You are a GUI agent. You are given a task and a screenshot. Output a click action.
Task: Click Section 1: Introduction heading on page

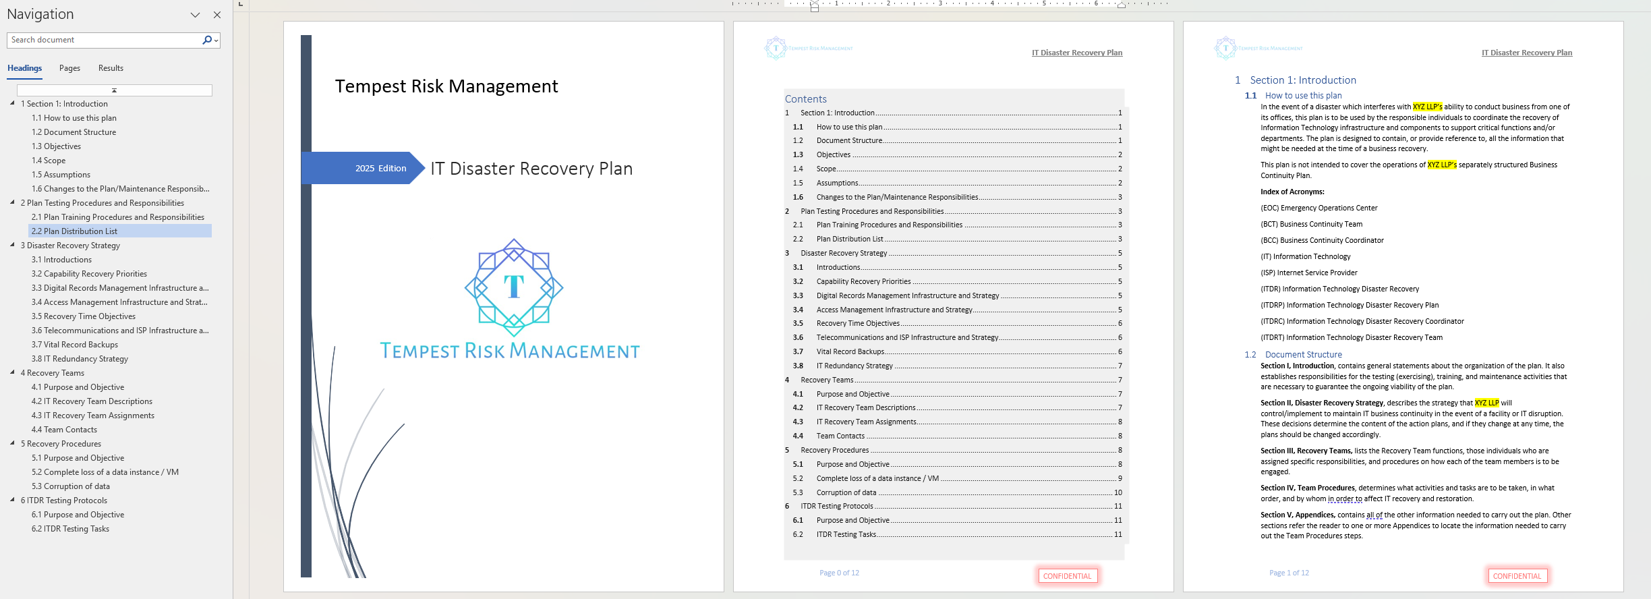click(x=1302, y=80)
